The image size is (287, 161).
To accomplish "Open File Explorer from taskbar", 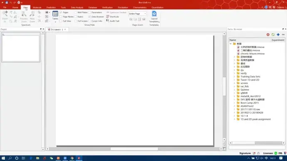I will tap(37, 158).
